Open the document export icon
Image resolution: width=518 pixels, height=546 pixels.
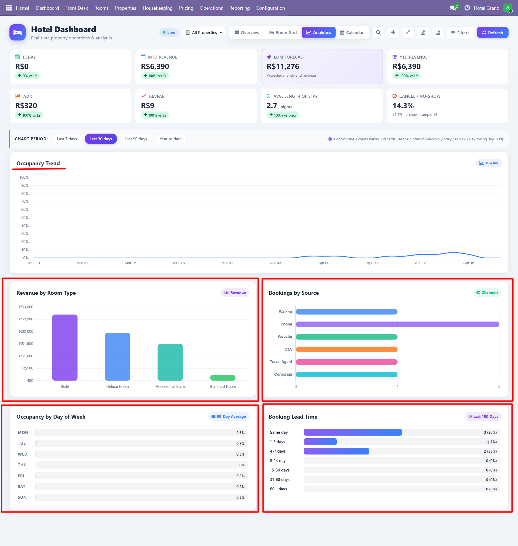[x=438, y=32]
